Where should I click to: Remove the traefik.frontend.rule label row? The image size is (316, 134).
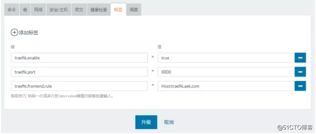300,86
